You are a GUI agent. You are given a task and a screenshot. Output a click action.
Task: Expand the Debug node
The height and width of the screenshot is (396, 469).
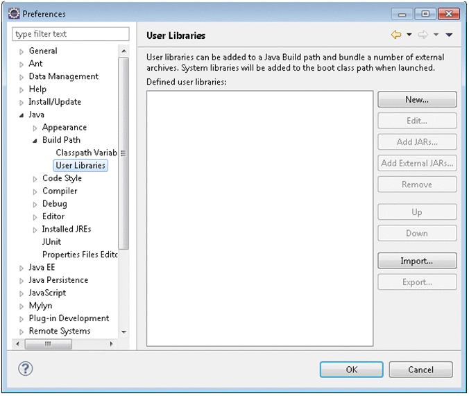35,205
